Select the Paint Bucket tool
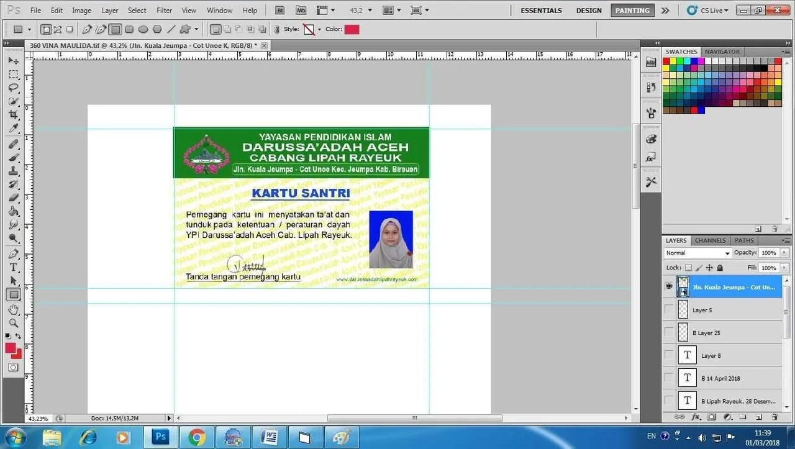Image resolution: width=795 pixels, height=449 pixels. [x=14, y=212]
